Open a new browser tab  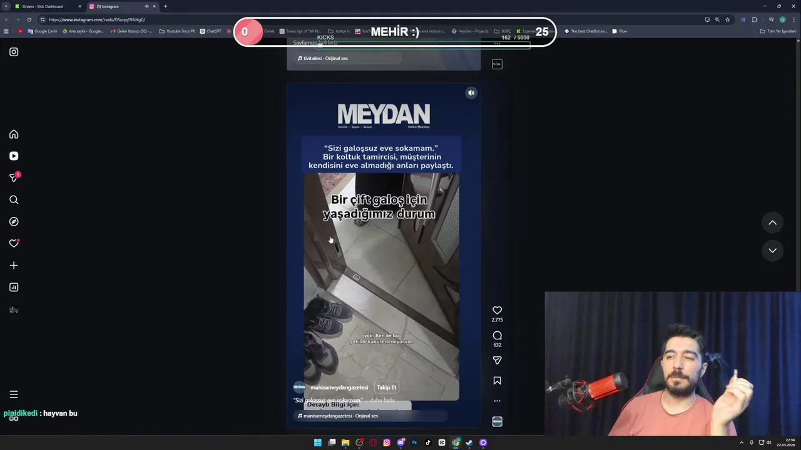[x=165, y=6]
